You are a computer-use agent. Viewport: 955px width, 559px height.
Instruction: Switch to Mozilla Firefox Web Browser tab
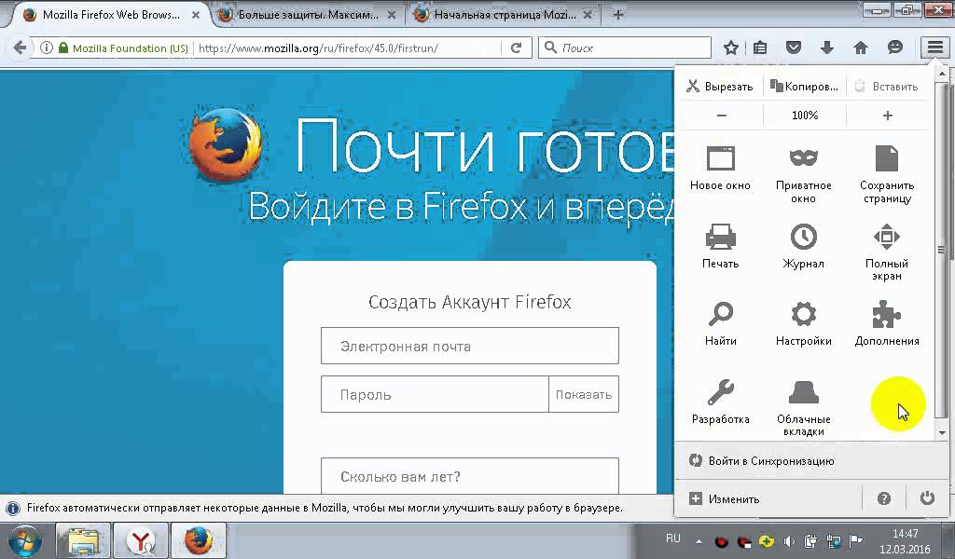[110, 15]
